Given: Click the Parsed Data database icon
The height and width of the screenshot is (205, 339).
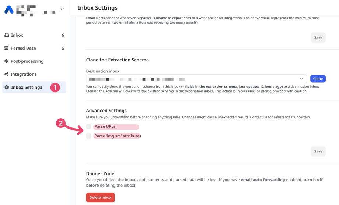Looking at the screenshot, I should pos(7,48).
